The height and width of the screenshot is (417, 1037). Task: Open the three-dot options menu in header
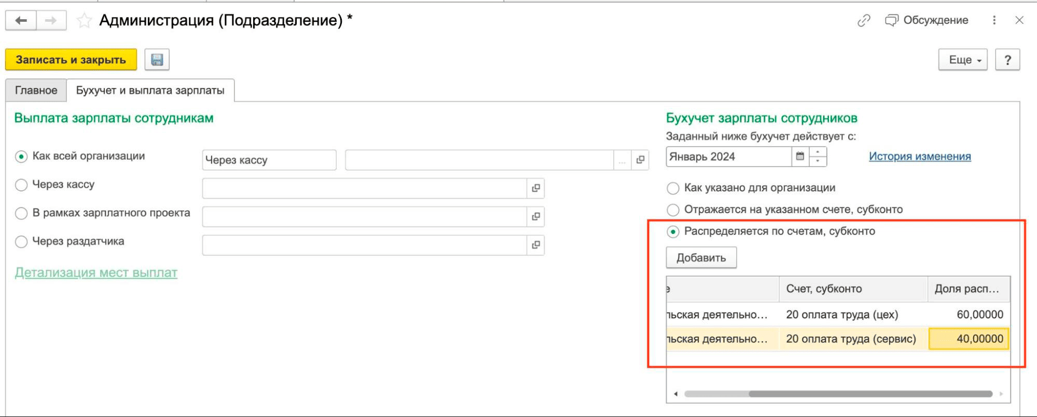pyautogui.click(x=994, y=20)
